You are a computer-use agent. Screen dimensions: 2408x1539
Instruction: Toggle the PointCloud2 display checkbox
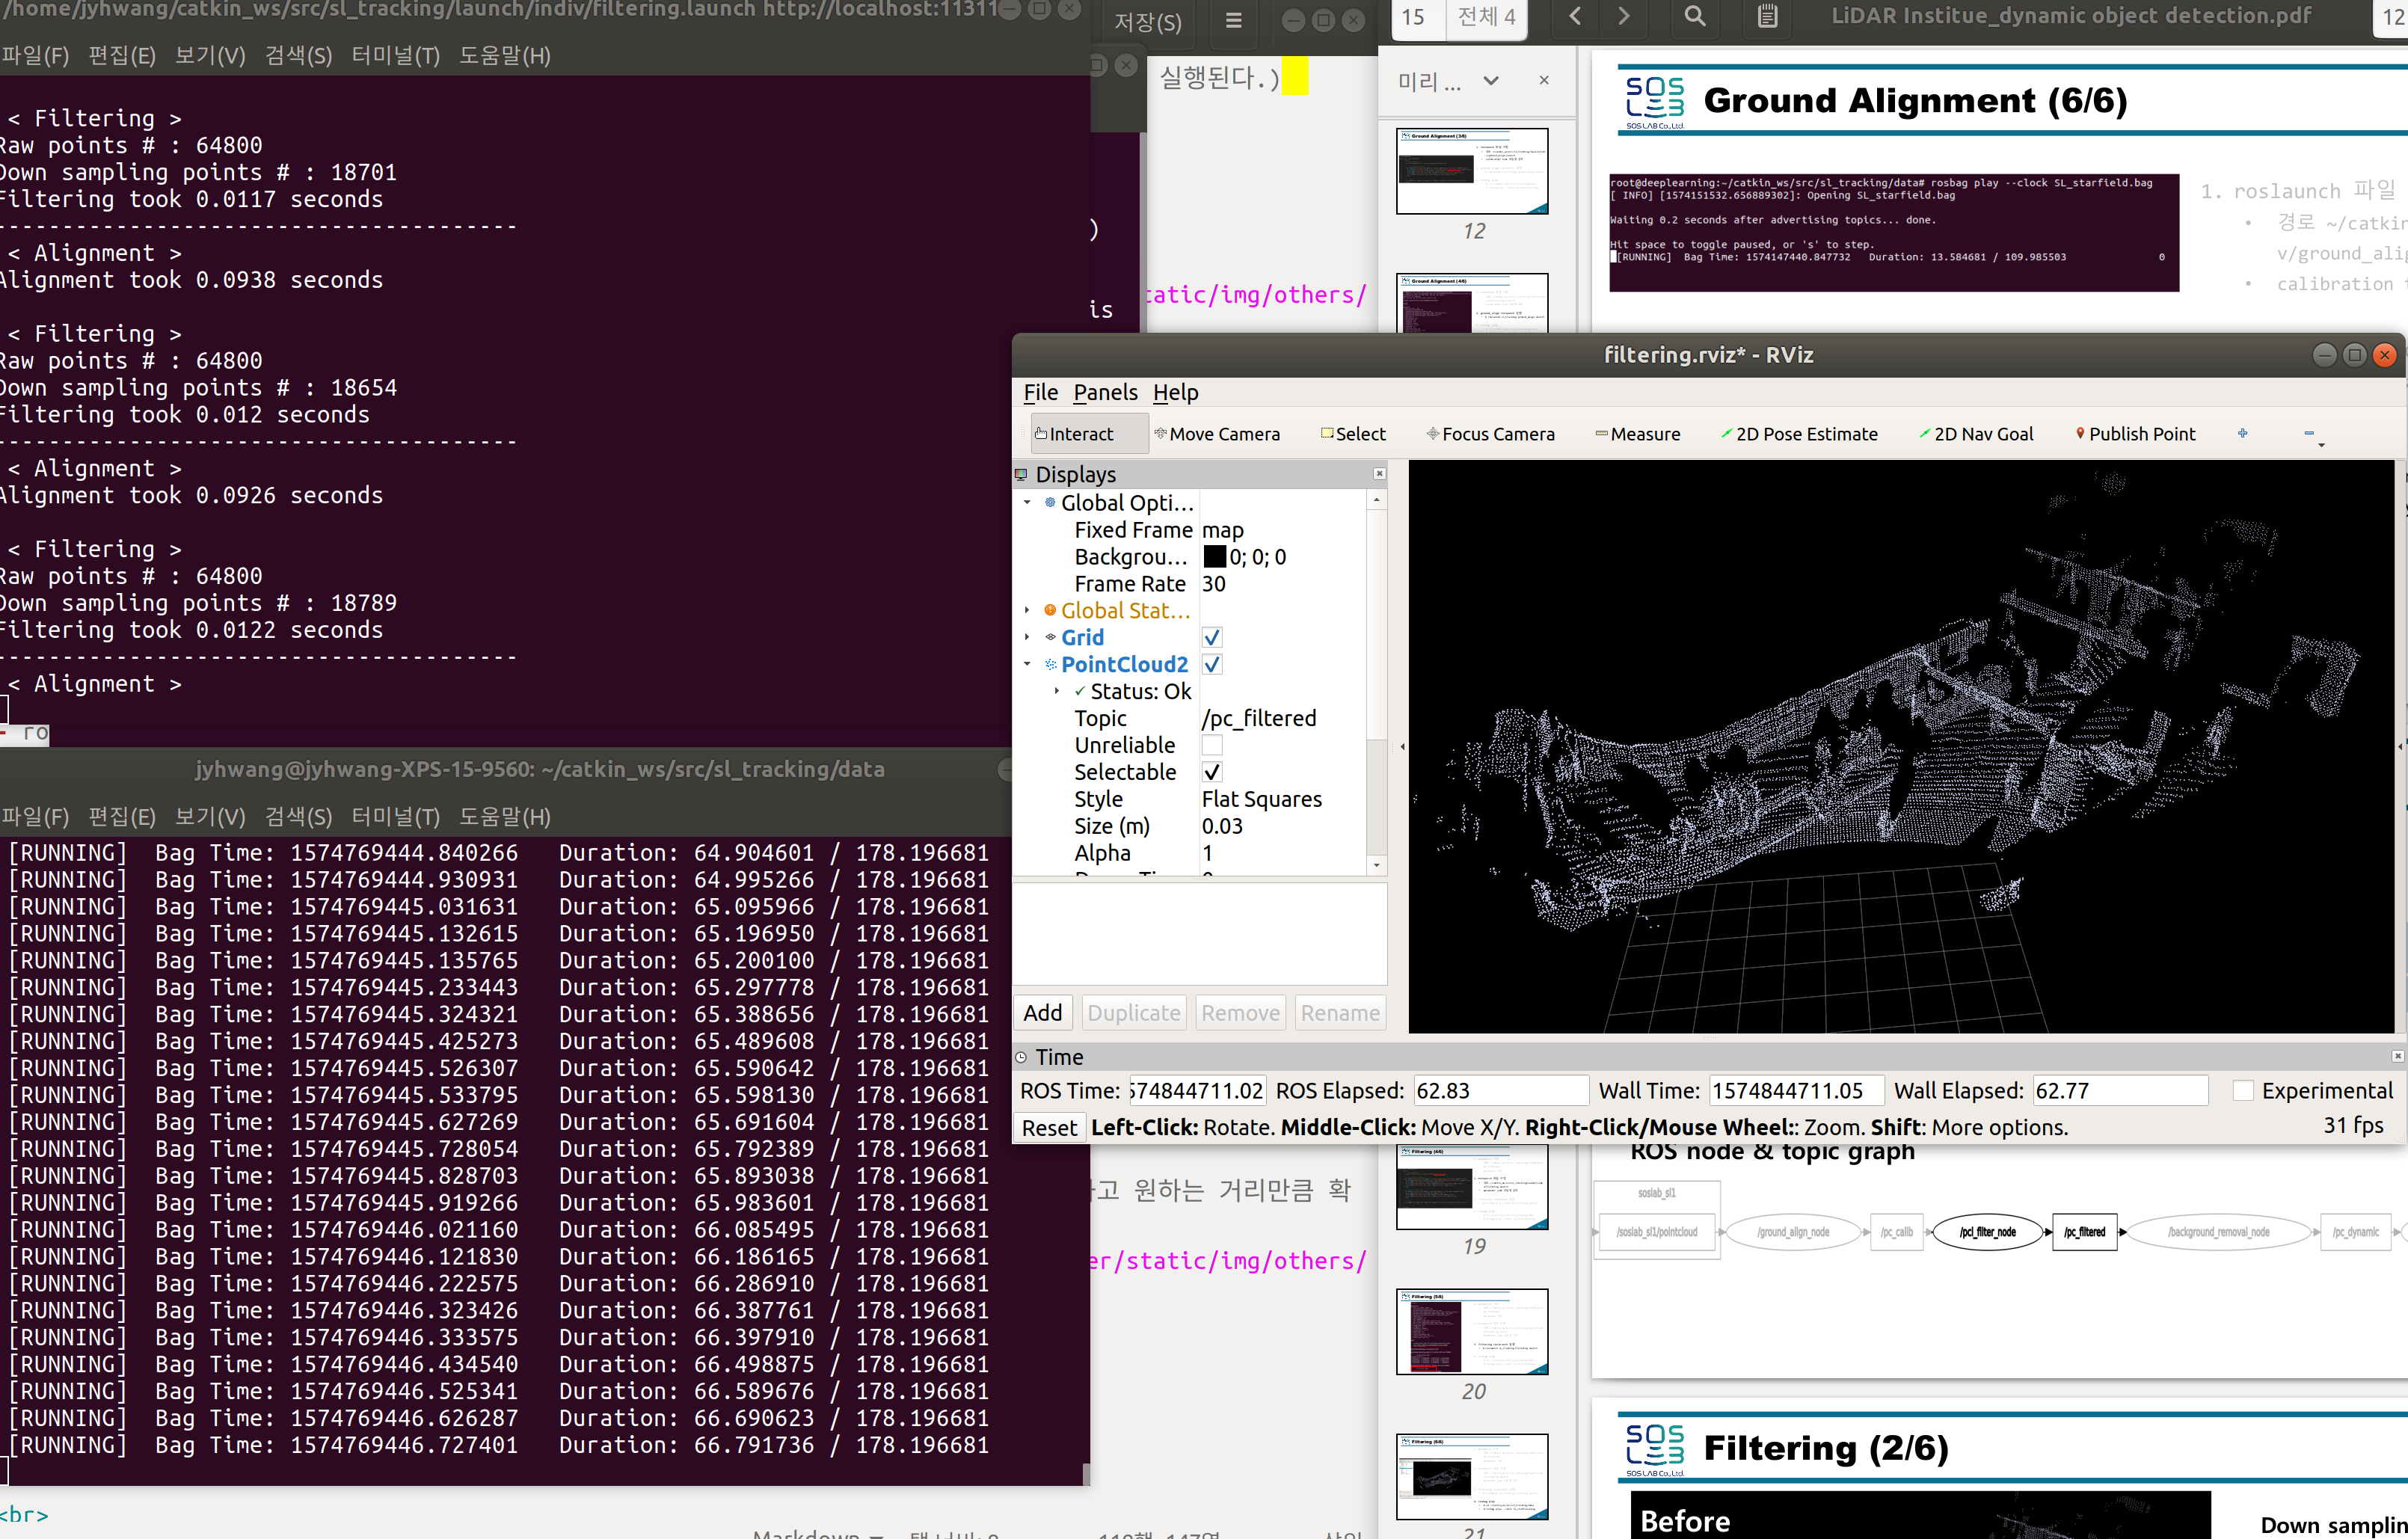coord(1211,665)
